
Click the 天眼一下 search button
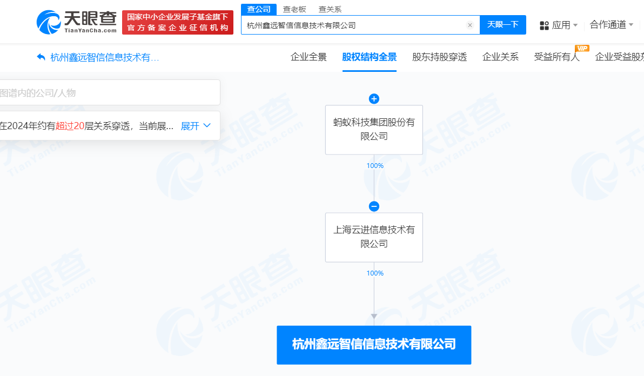click(502, 25)
